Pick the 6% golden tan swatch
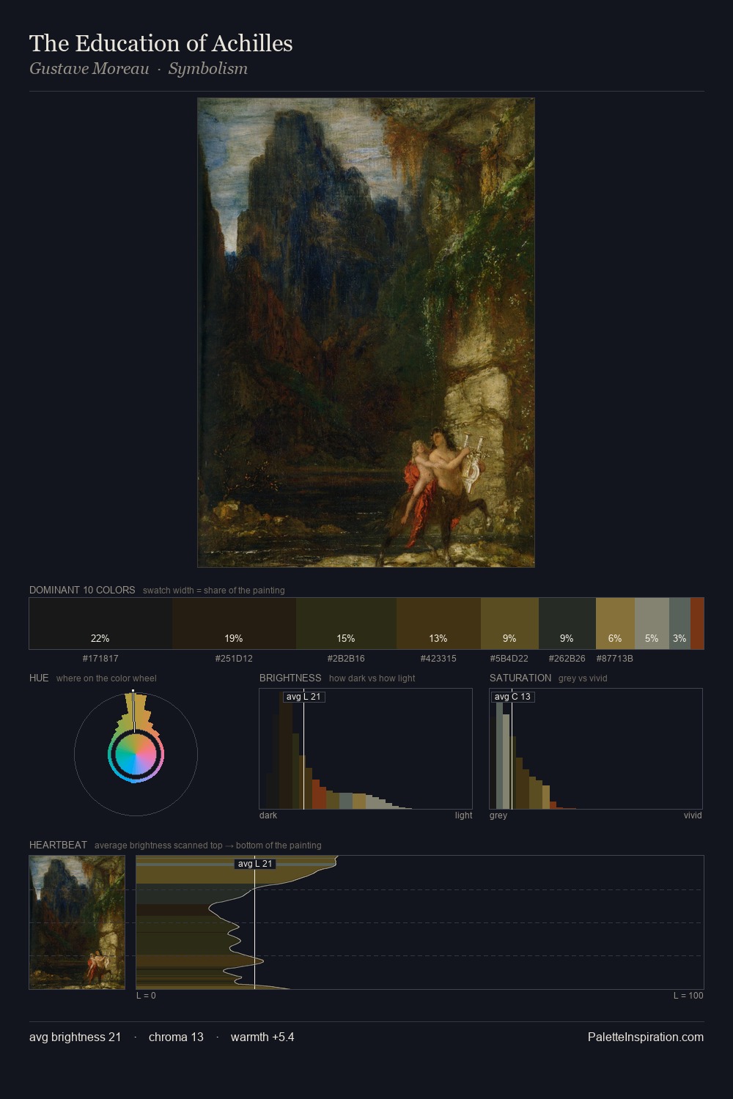 615,623
